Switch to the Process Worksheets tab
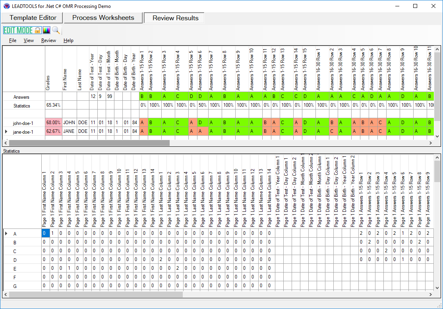 [x=103, y=18]
